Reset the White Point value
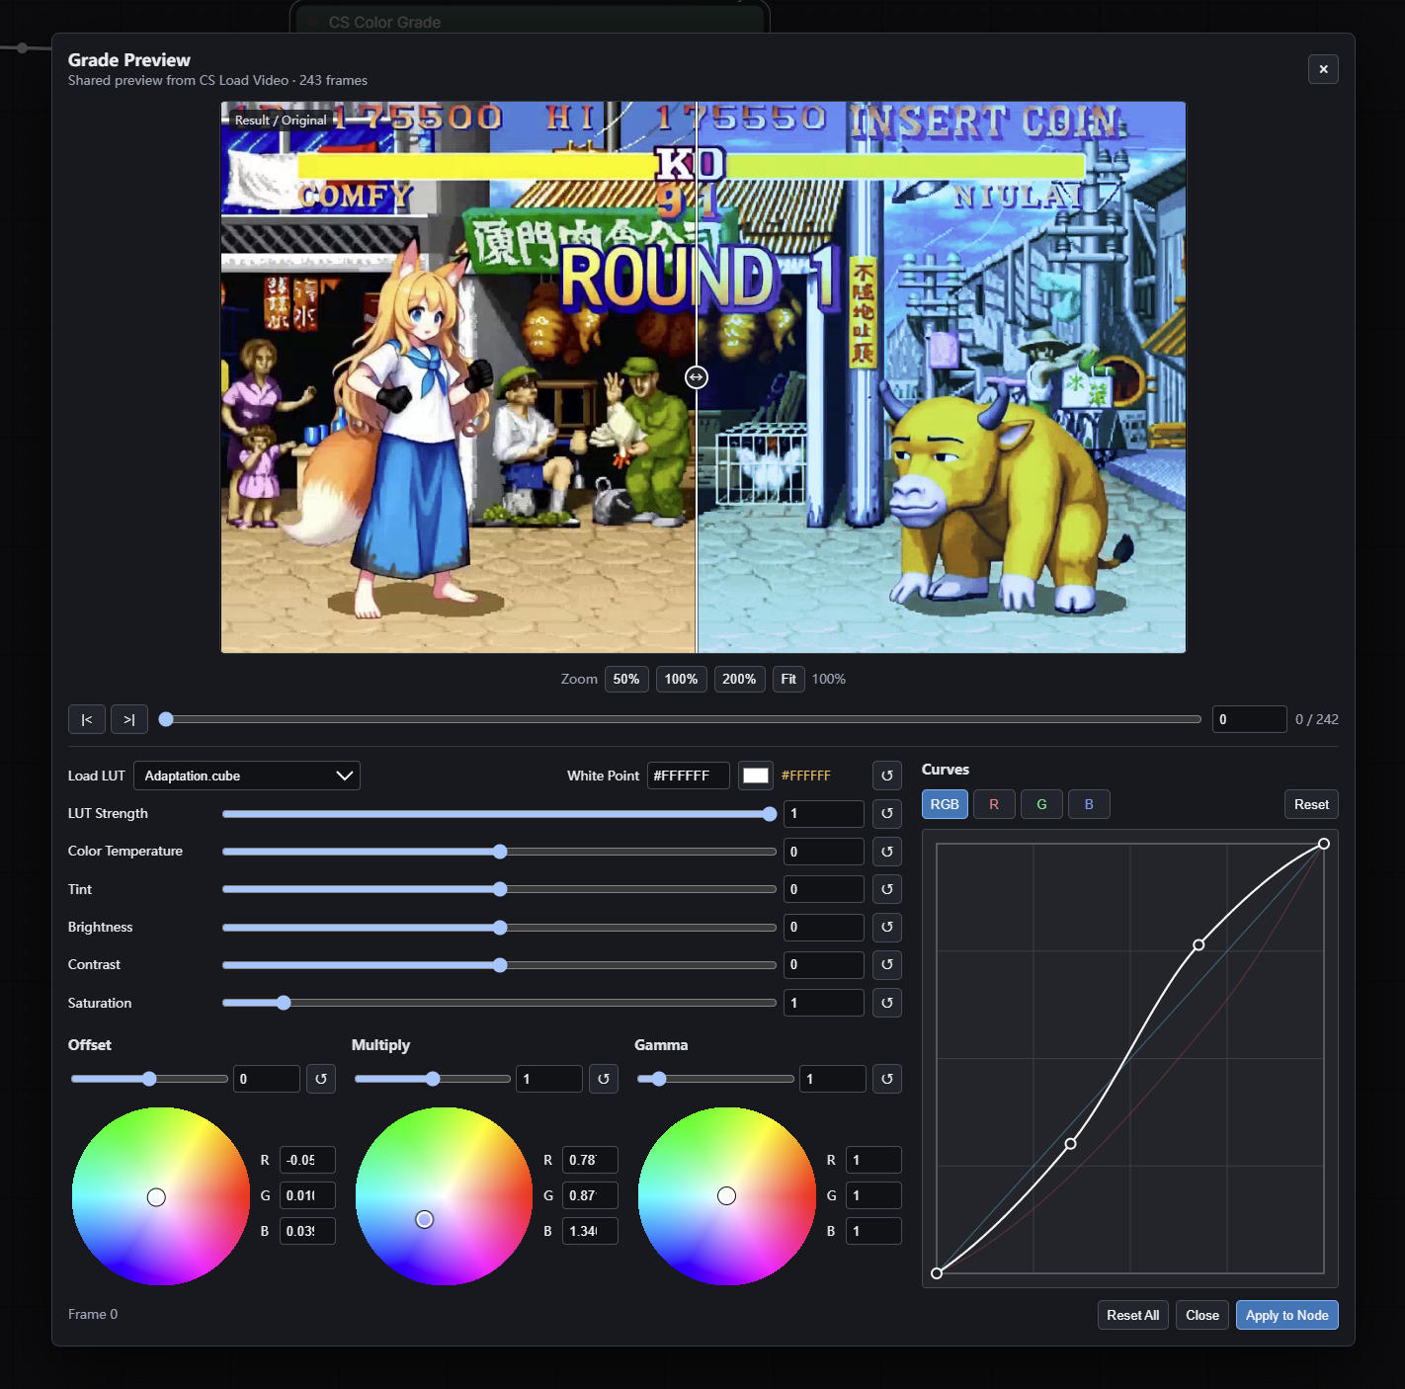The width and height of the screenshot is (1405, 1389). point(887,776)
